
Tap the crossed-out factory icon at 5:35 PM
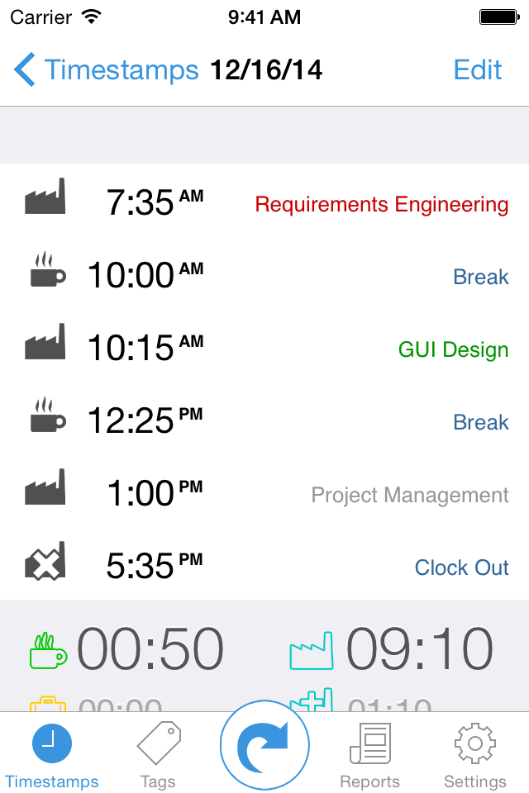tap(45, 563)
